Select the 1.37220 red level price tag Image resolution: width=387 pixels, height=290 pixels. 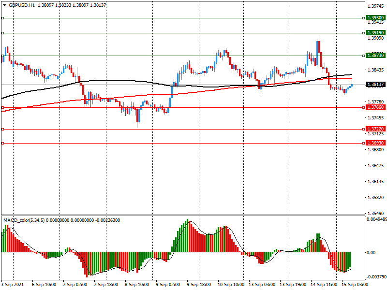376,129
